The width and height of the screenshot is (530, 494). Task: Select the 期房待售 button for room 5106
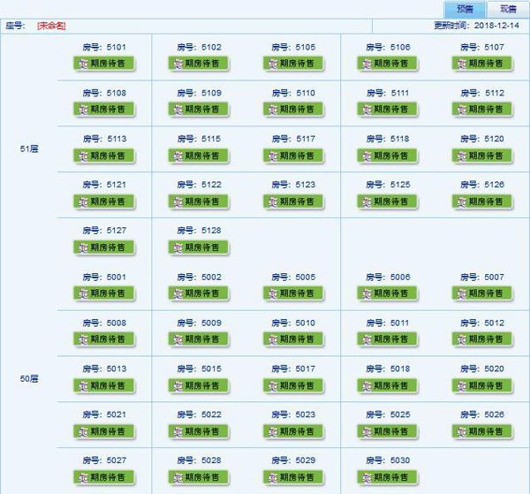(x=388, y=64)
